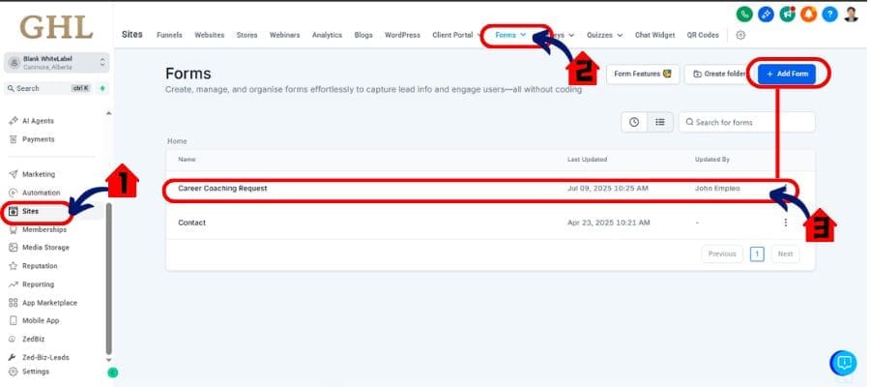Click the Jul 09, 2025 10:25 AM date
The height and width of the screenshot is (387, 870).
click(x=608, y=189)
